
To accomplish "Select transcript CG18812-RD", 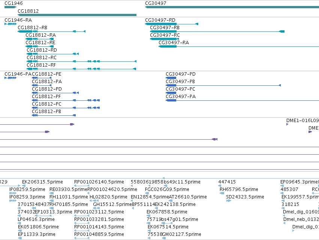I will [42, 50].
